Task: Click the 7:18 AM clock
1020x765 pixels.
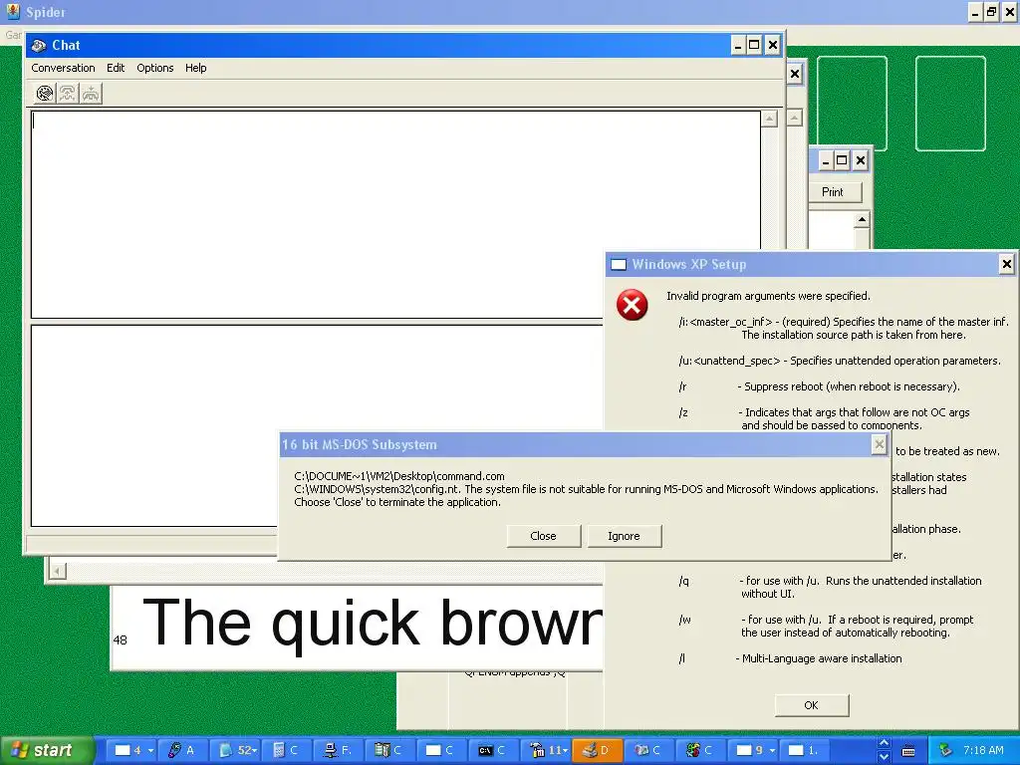Action: tap(983, 751)
